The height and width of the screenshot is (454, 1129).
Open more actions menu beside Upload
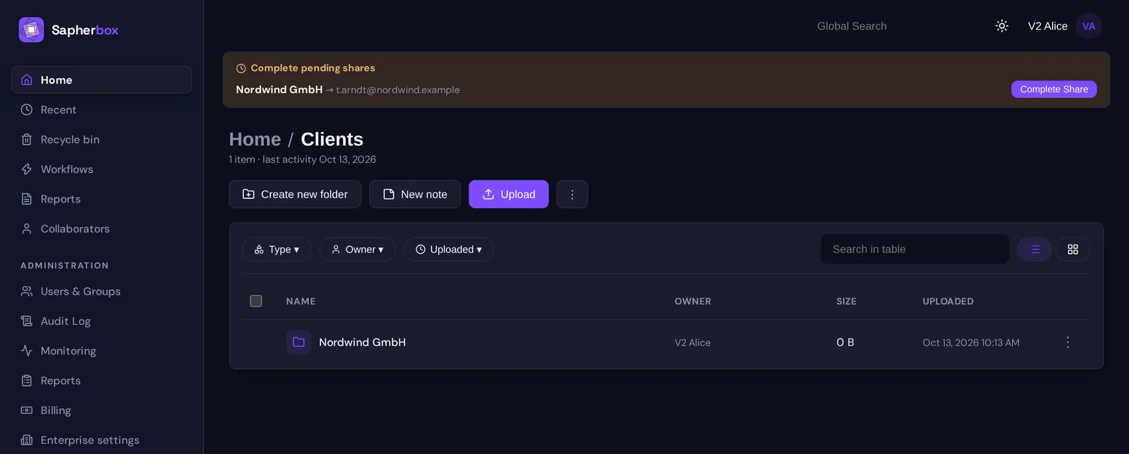tap(572, 194)
